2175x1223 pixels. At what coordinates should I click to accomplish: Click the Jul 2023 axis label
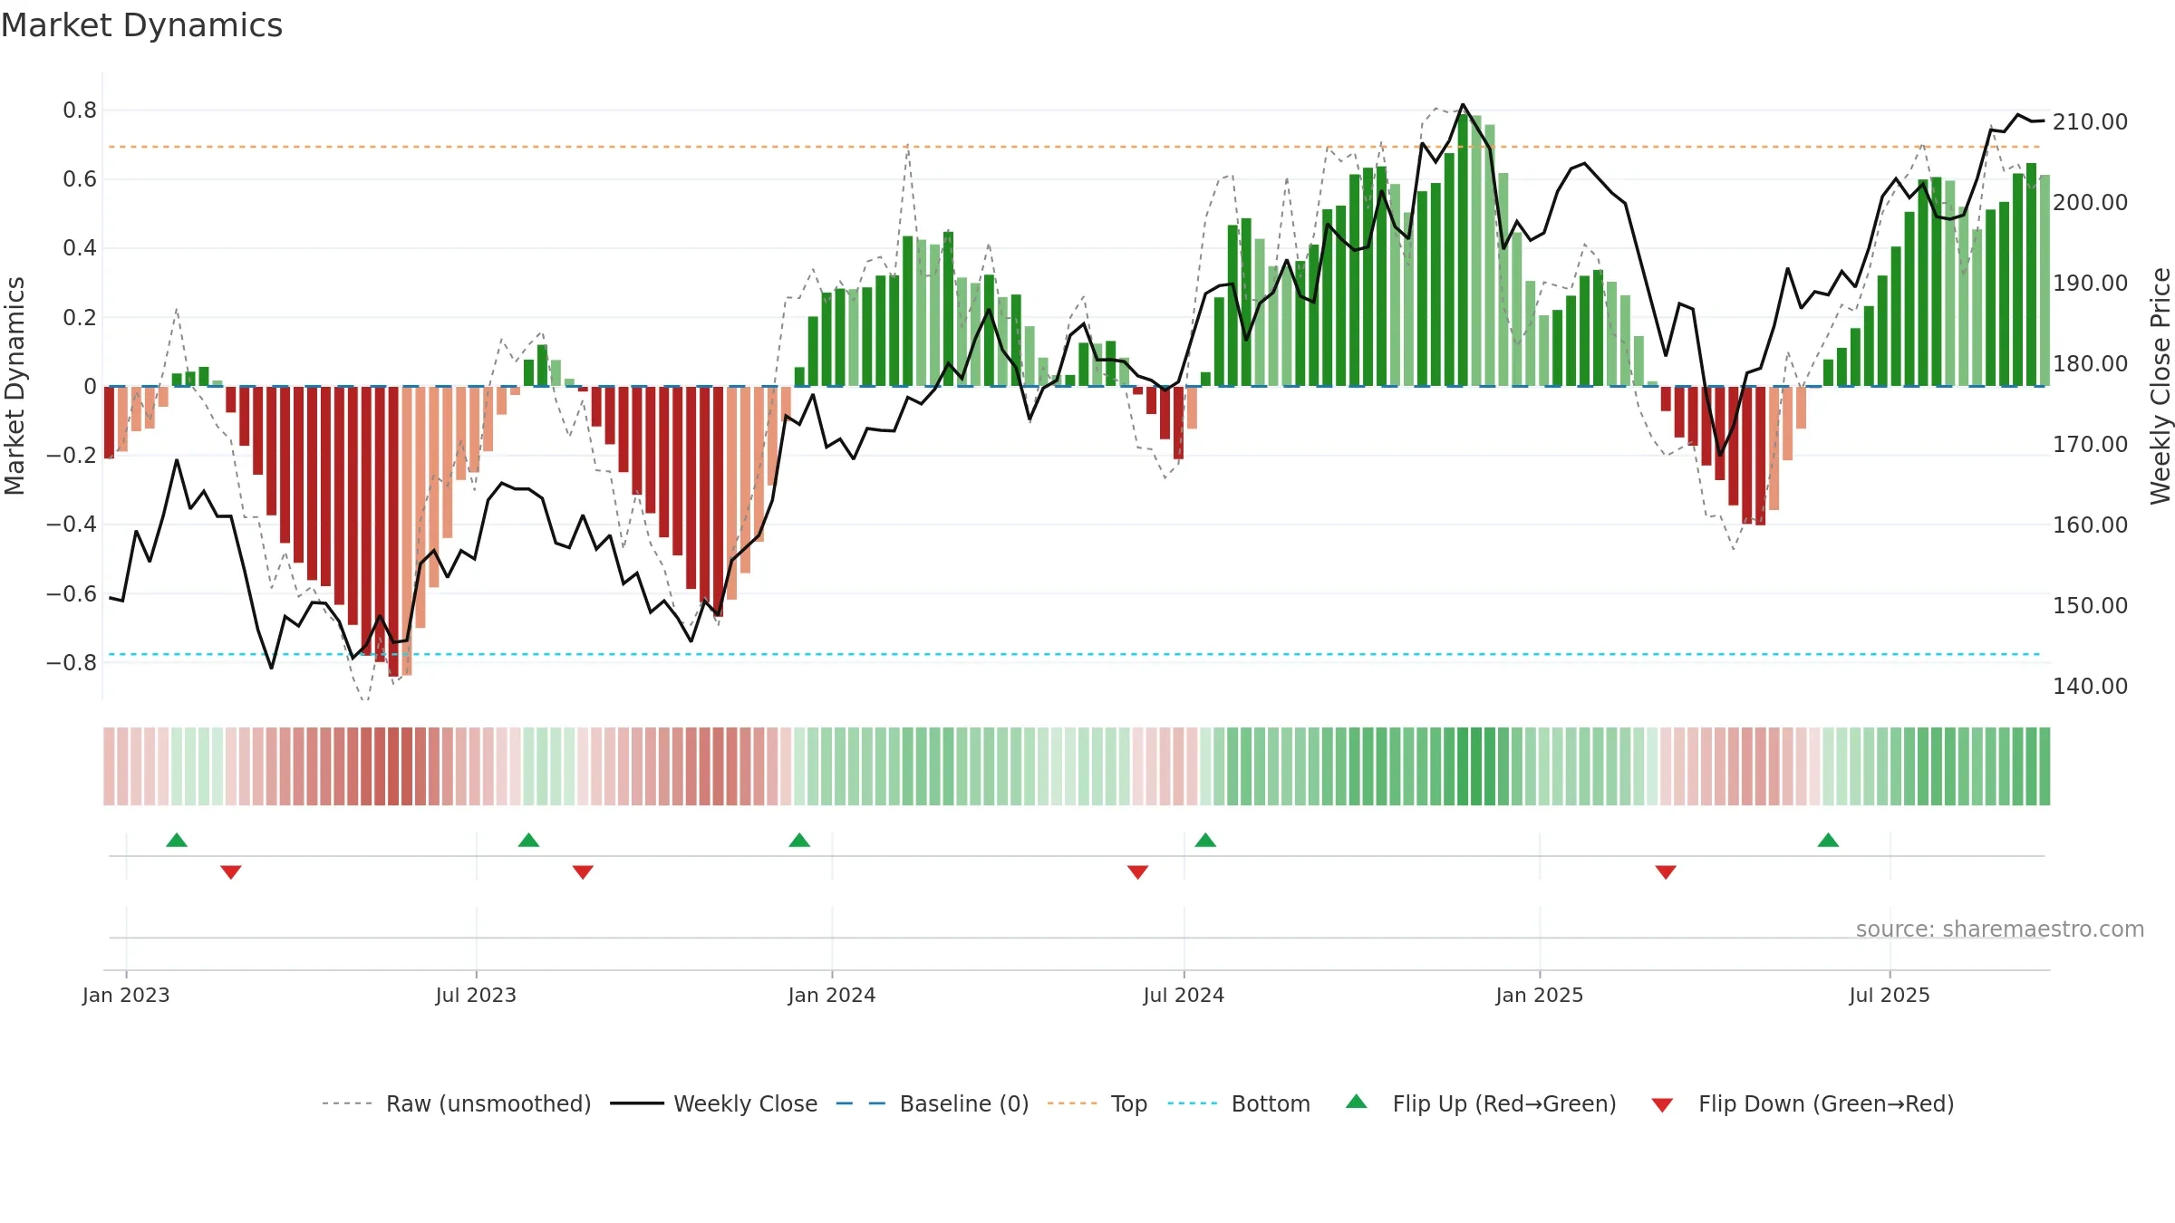click(476, 995)
